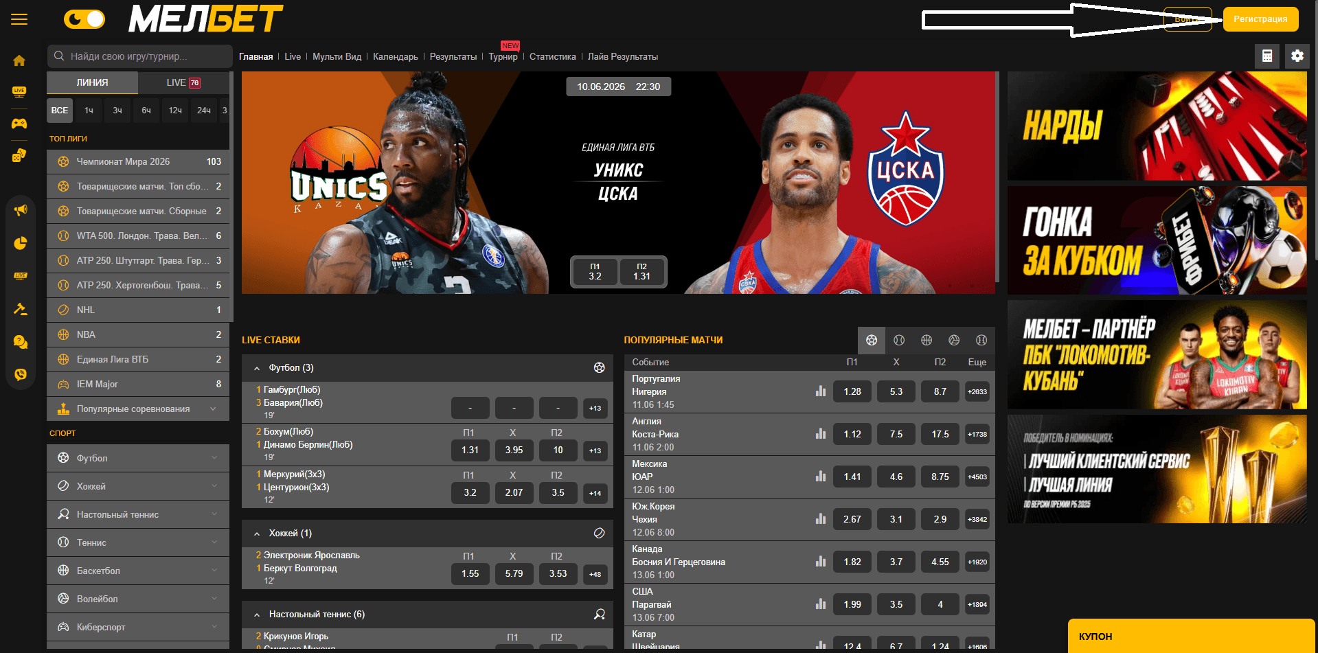Switch to the LIVE tab
1318x653 pixels.
tap(183, 82)
